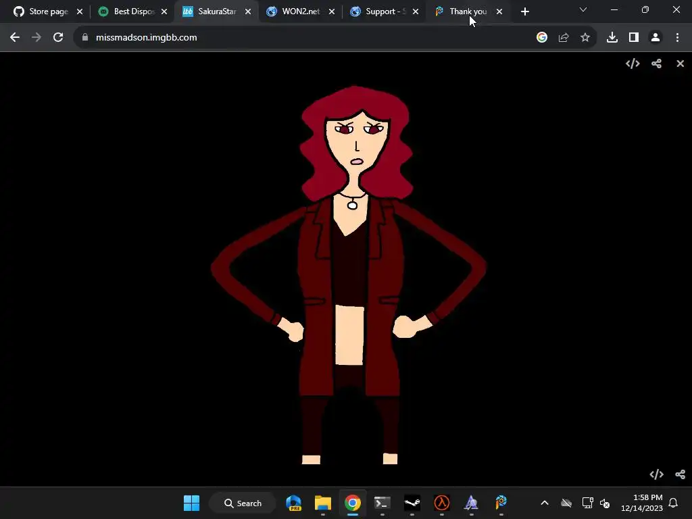Image resolution: width=692 pixels, height=519 pixels.
Task: Switch to the WON2.net tab
Action: (300, 11)
